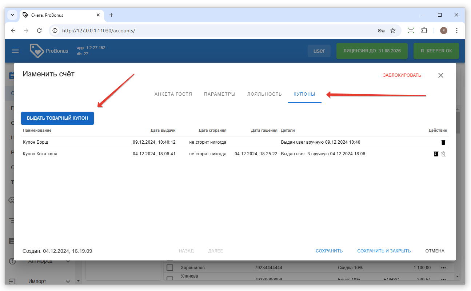This screenshot has width=471, height=291.
Task: Click the Антифрод sidebar icon
Action: click(12, 261)
